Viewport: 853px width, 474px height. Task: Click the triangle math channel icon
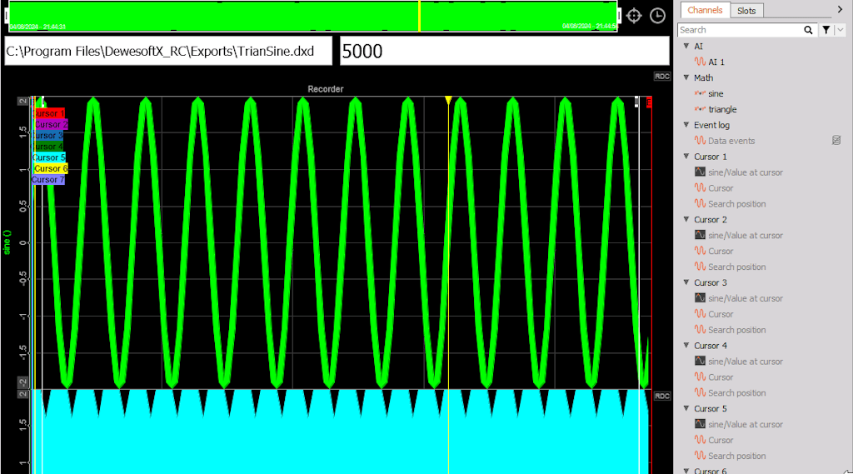pos(700,109)
